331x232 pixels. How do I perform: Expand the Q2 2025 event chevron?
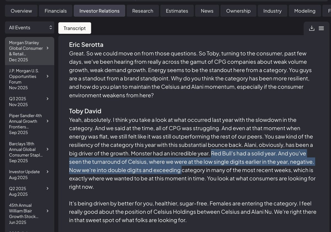[x=47, y=188]
